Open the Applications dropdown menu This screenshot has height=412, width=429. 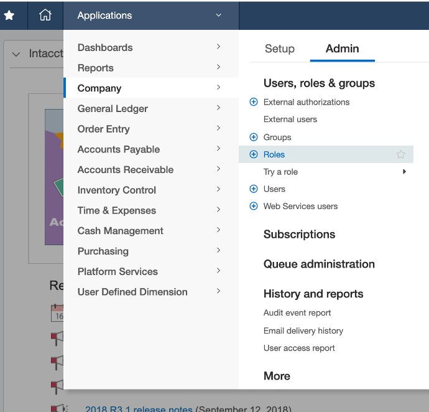pyautogui.click(x=151, y=16)
